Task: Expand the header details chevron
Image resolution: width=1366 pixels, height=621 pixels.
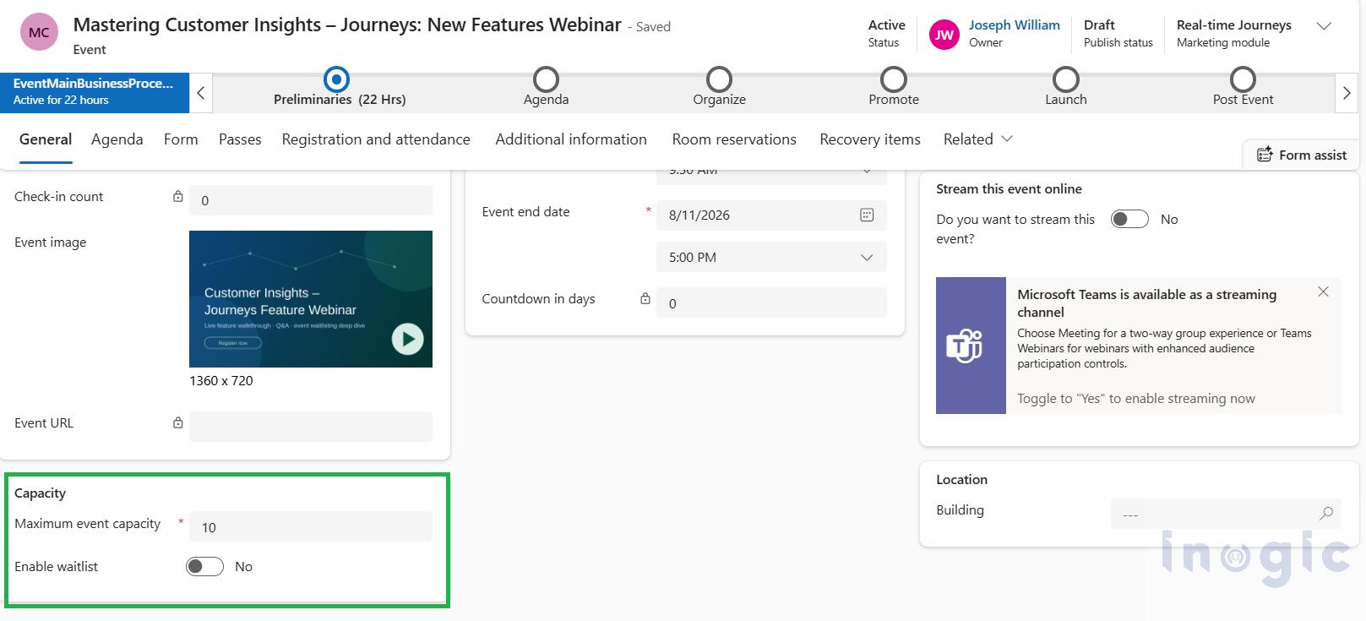Action: tap(1324, 26)
